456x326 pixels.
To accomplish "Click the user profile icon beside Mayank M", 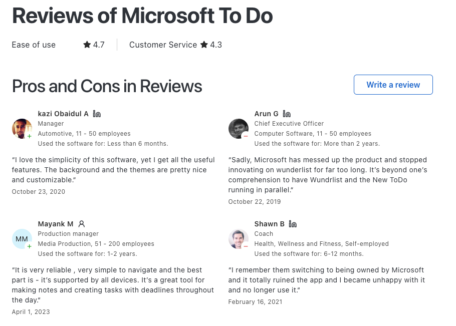I will point(82,224).
